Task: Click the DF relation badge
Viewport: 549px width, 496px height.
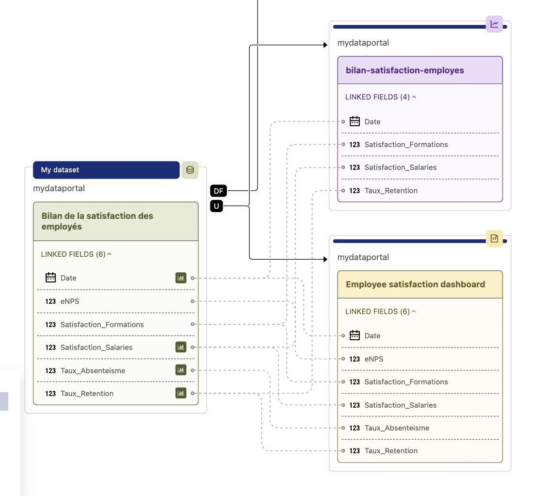Action: pyautogui.click(x=218, y=191)
